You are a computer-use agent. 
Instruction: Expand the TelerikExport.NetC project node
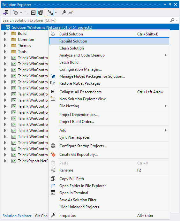coord(5,161)
